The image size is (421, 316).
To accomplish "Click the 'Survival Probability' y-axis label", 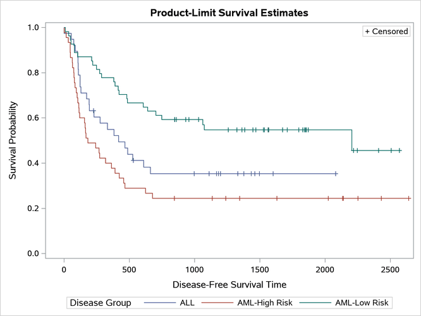I will [x=13, y=139].
